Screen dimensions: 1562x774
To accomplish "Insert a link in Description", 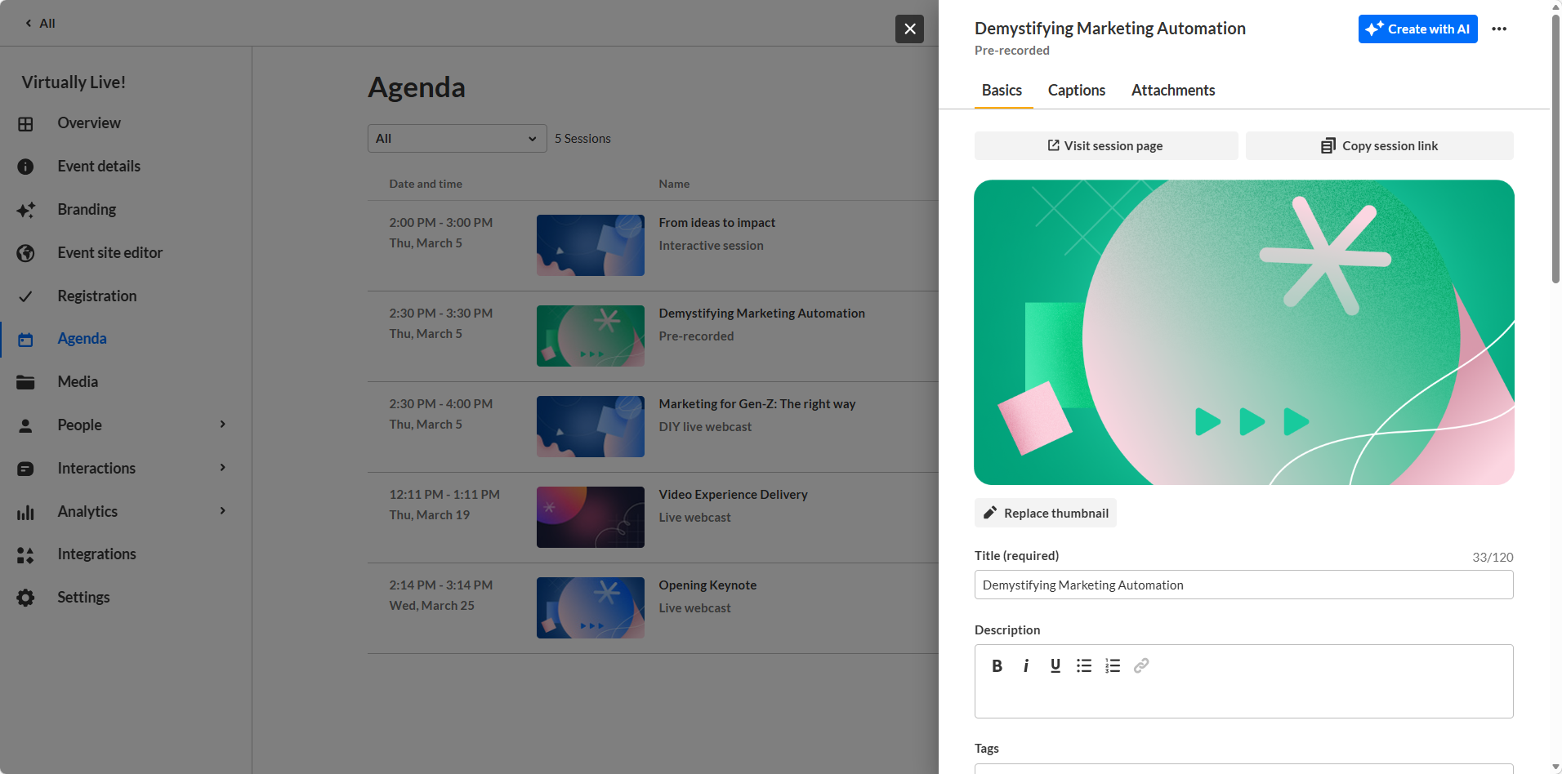I will pos(1141,666).
